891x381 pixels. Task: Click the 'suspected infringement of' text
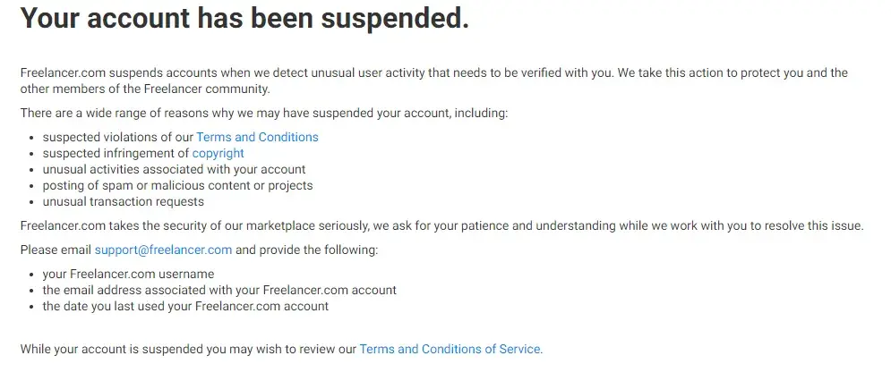pyautogui.click(x=116, y=153)
